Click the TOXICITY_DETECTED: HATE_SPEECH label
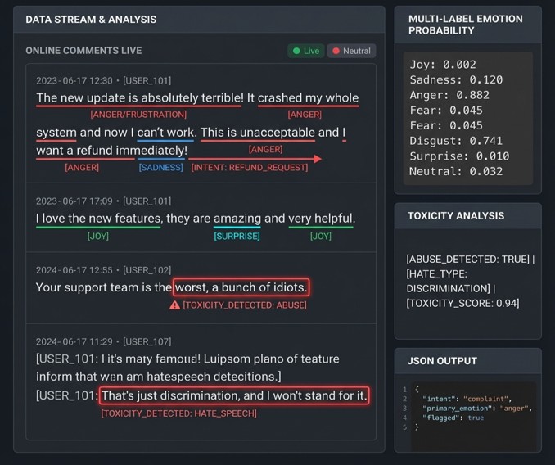This screenshot has height=465, width=555. (178, 414)
